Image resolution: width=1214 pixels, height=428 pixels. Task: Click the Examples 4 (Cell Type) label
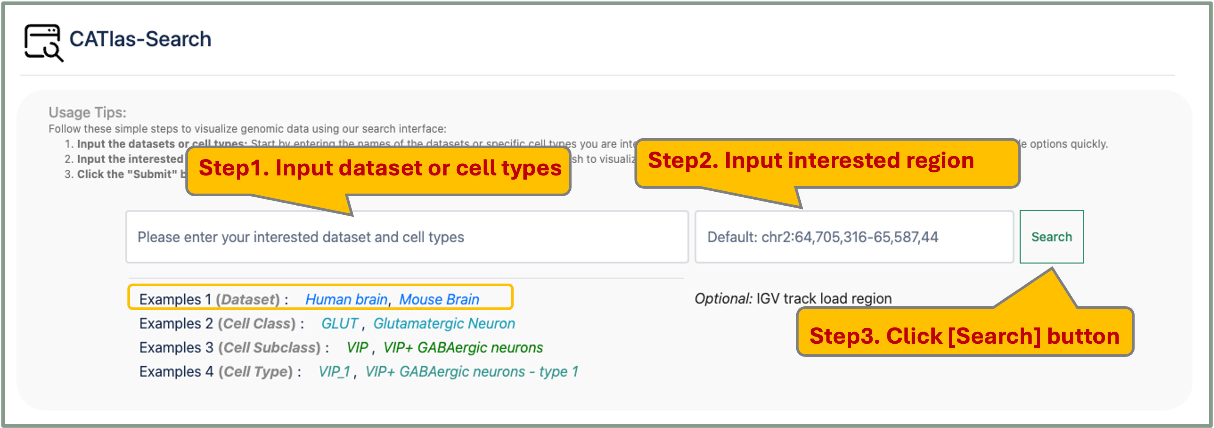coord(220,372)
